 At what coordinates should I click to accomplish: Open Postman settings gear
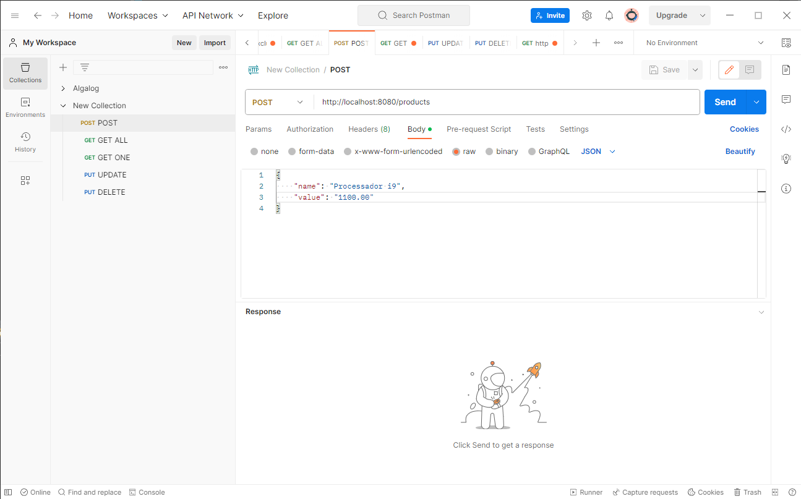click(x=586, y=15)
